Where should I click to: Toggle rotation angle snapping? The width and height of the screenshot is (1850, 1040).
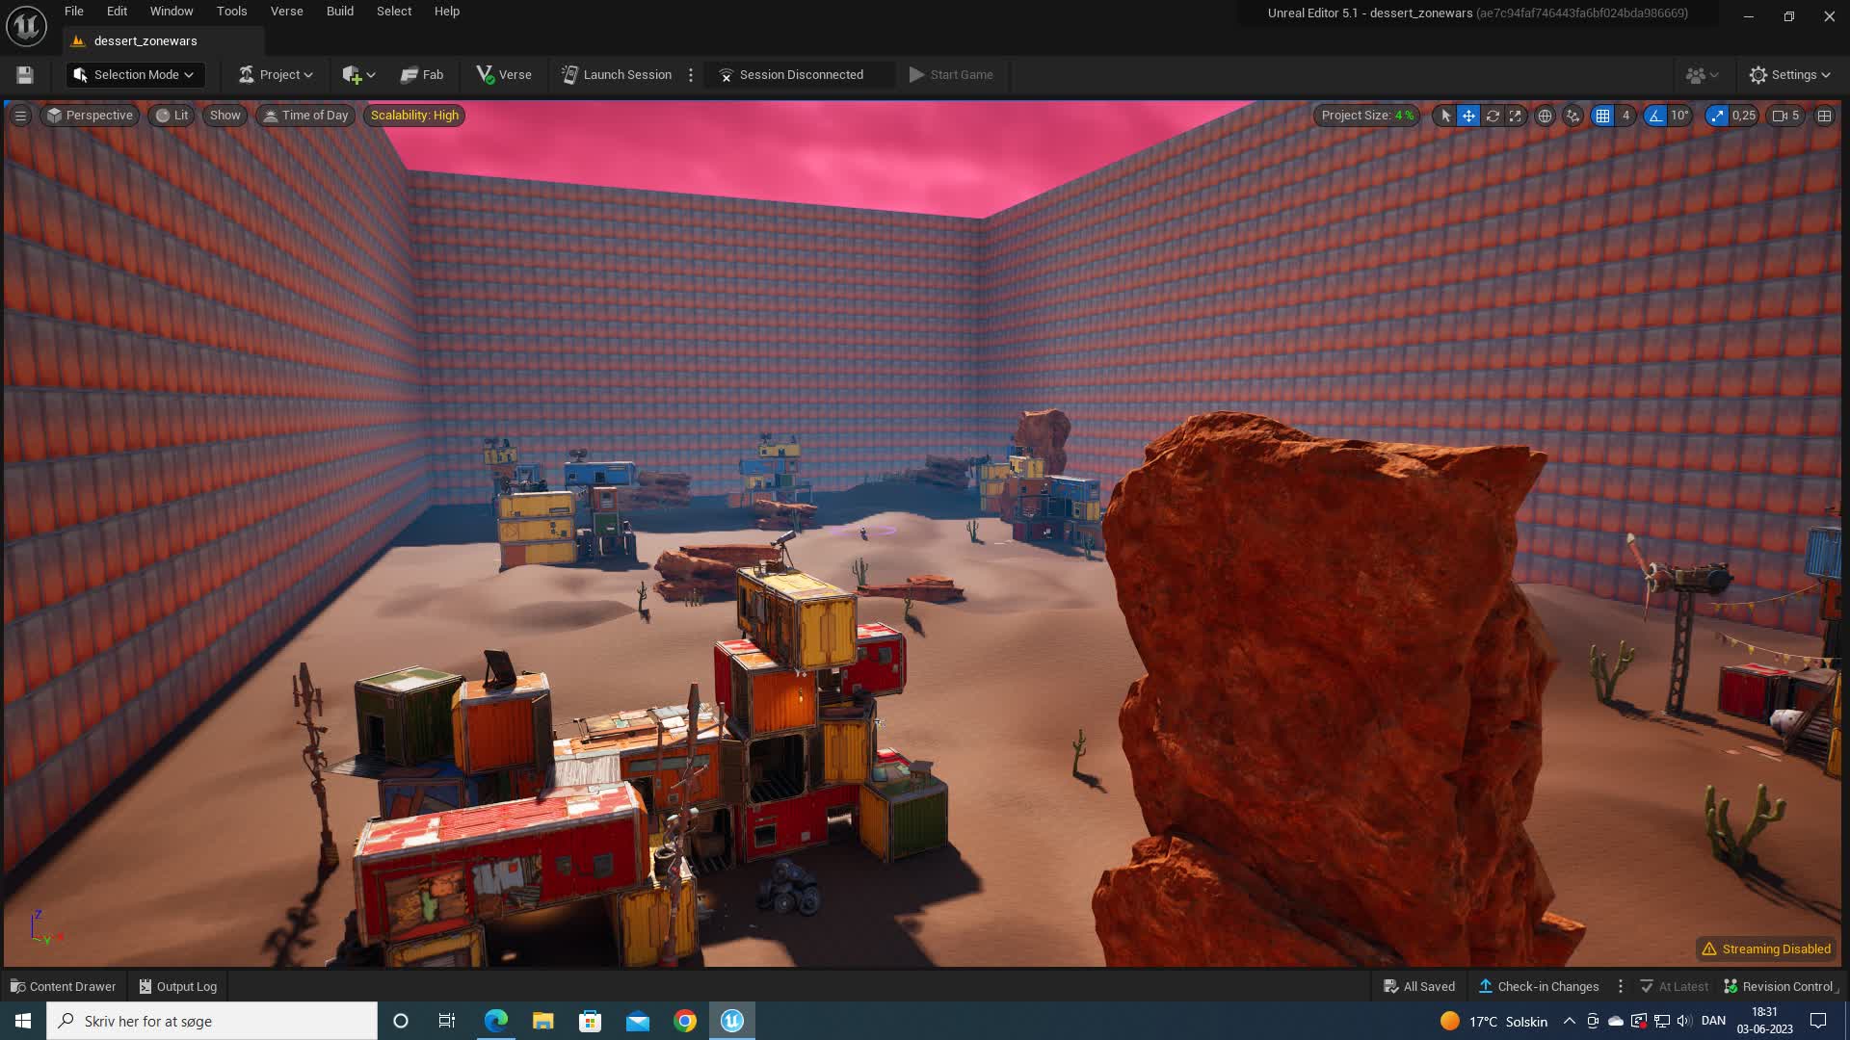(1655, 116)
